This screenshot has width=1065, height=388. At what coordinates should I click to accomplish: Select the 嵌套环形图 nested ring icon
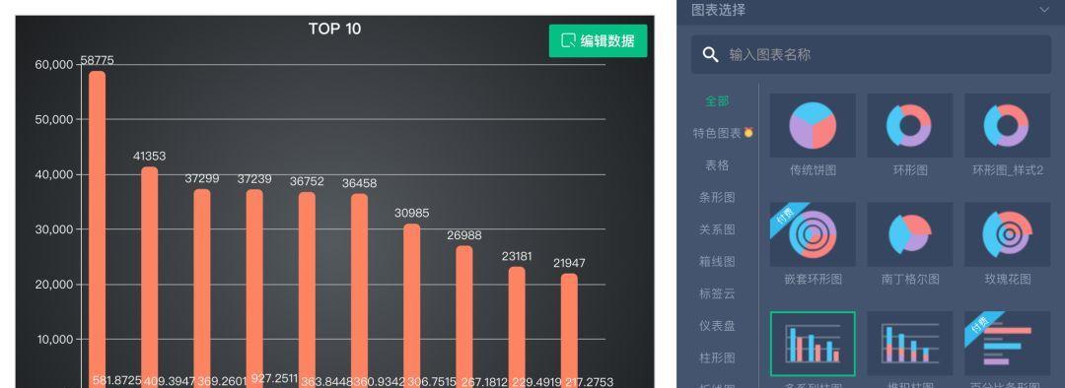click(x=813, y=234)
